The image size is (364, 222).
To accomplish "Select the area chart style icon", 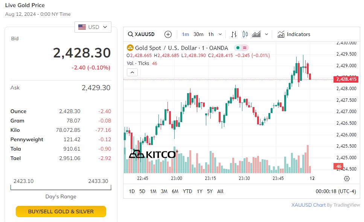I will coord(256,34).
